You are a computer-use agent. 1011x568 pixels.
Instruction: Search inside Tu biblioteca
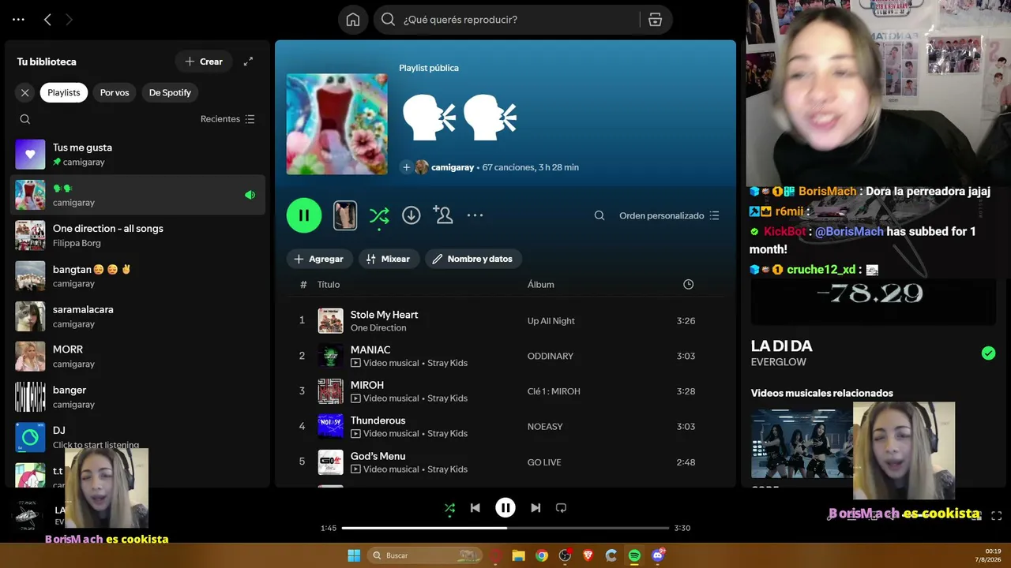25,119
